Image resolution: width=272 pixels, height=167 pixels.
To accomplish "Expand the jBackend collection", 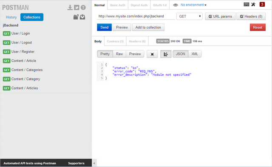I will (11, 25).
